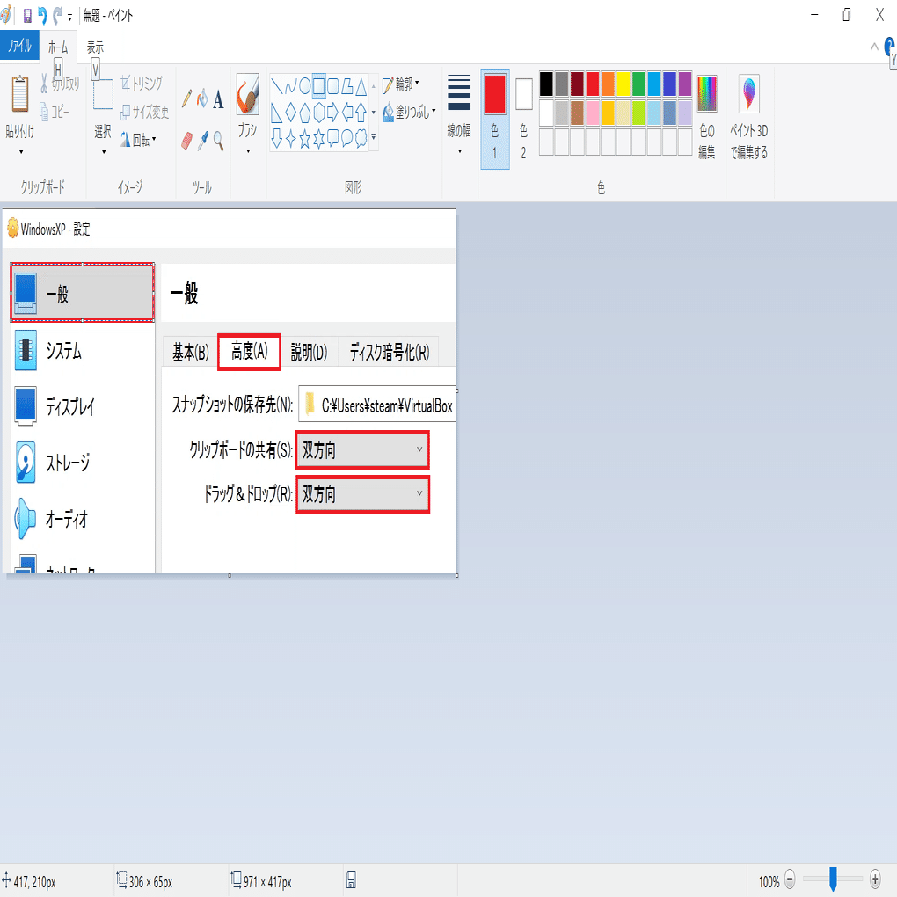Select the 選択 rectangle selection tool
Viewport: 897px width, 897px height.
[x=103, y=94]
